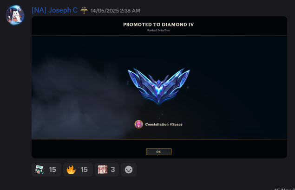Click the Diamond rank emblem
Screen dimensions: 295x190
tap(159, 86)
